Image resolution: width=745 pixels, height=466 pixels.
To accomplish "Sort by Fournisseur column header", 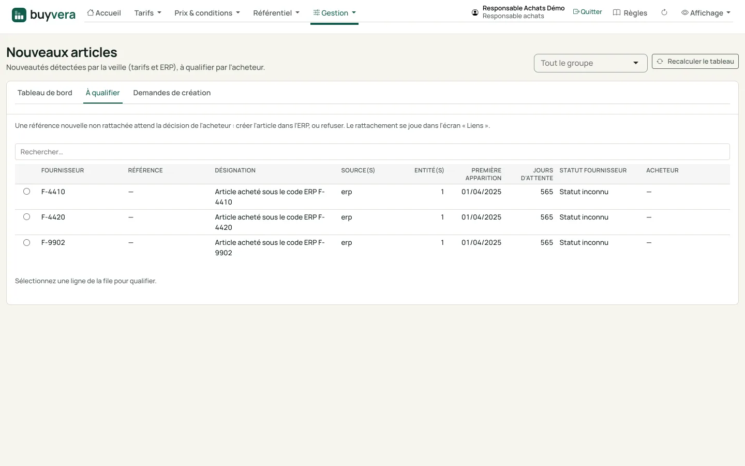I will [63, 170].
